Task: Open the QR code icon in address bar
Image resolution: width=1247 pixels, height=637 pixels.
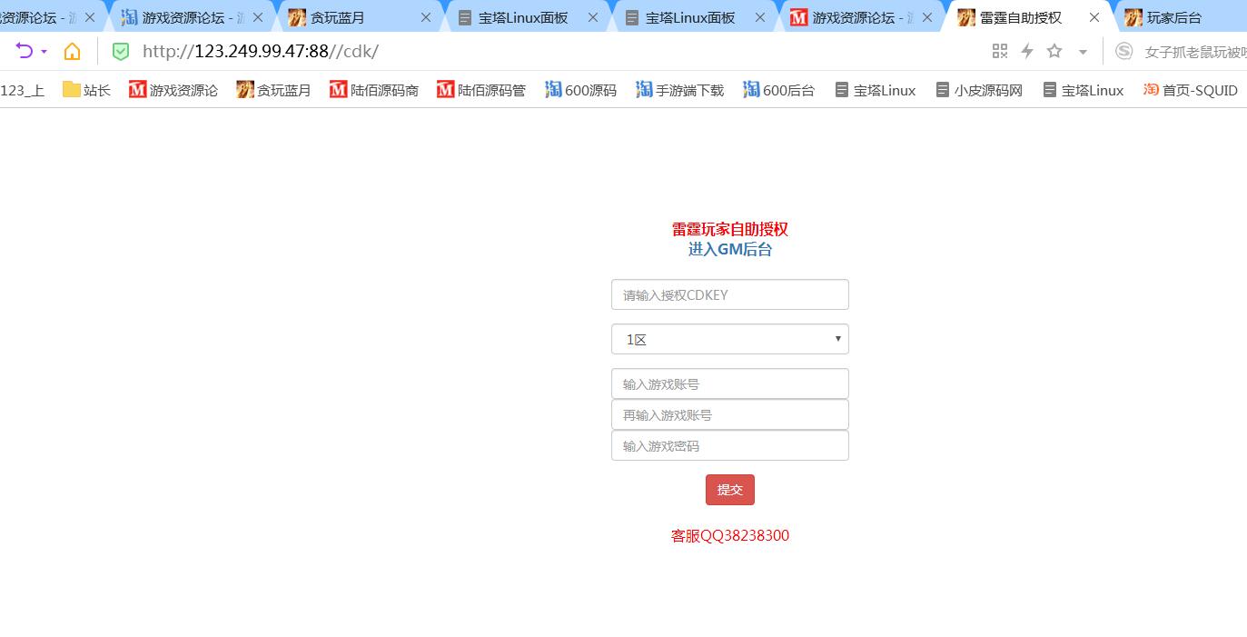Action: (1000, 51)
